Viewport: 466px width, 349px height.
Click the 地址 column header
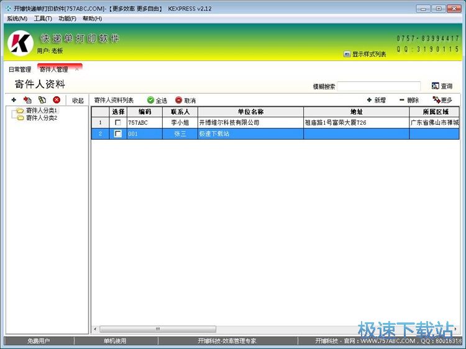pos(357,112)
